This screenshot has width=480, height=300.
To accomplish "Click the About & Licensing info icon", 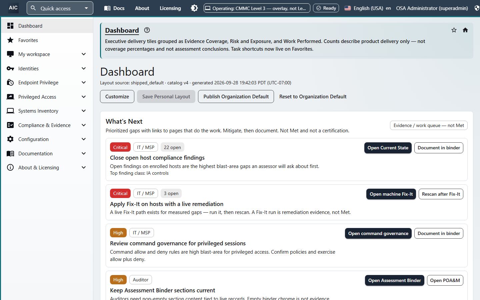I will (10, 167).
